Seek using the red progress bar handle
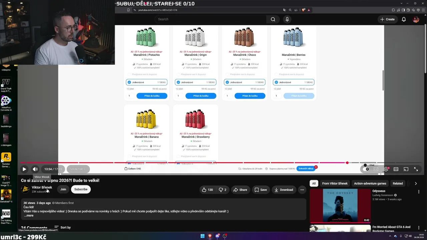Screen dimensions: 427x240 (x=347, y=163)
